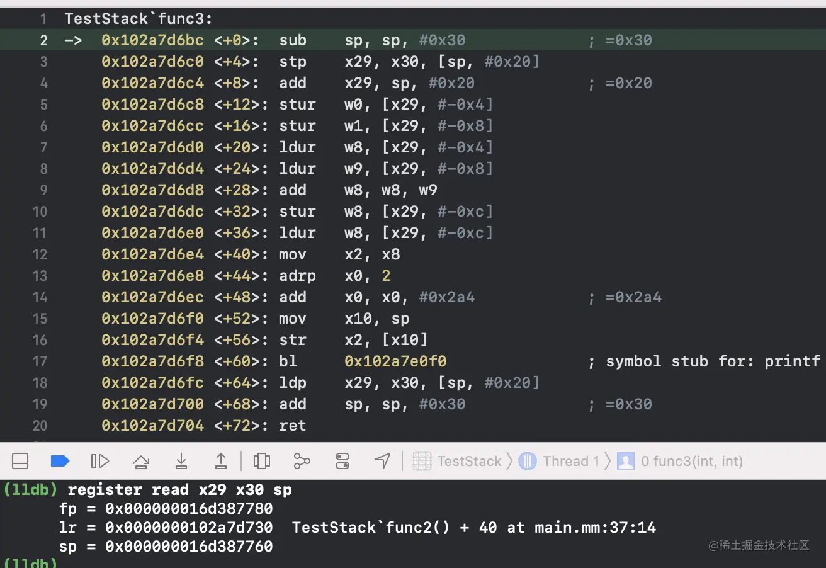Click line number 20 in the gutter

click(x=40, y=426)
